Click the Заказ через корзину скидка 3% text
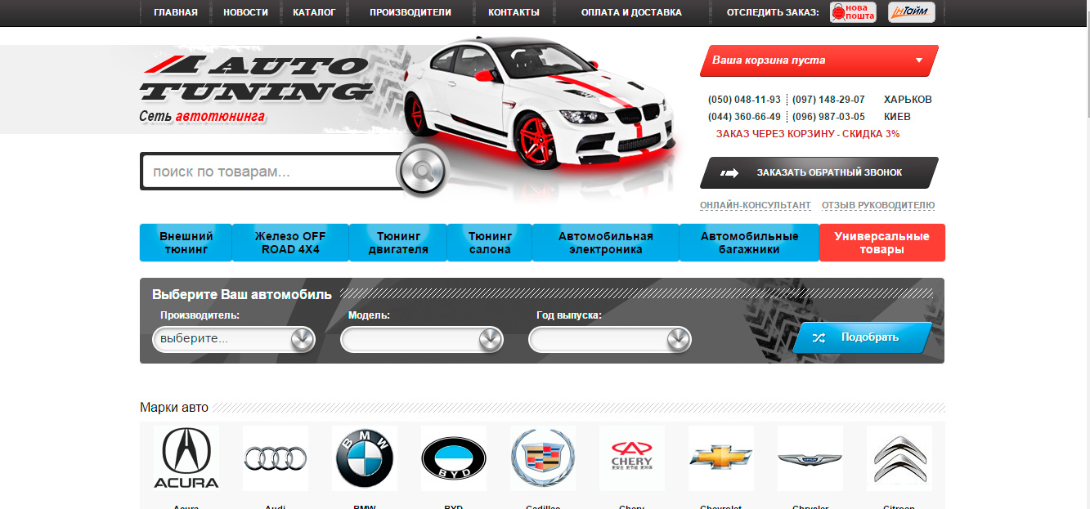 tap(808, 134)
